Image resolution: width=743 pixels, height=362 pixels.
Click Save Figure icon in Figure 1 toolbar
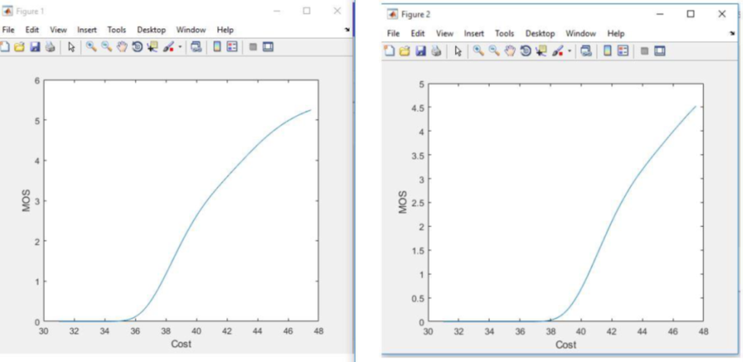point(35,47)
